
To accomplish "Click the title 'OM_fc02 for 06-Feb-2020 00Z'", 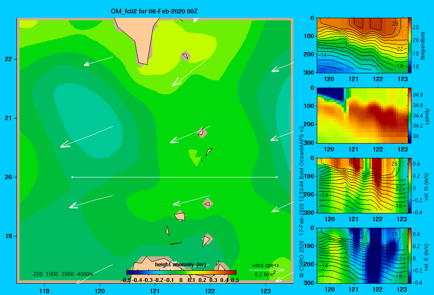I will [x=154, y=11].
